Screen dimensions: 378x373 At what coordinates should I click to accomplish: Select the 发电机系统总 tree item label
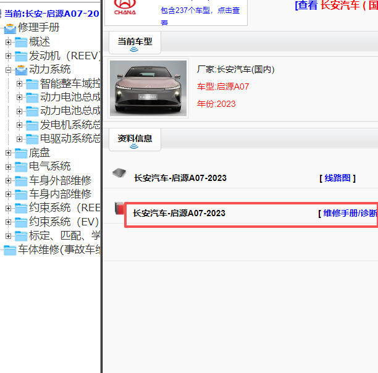[70, 125]
